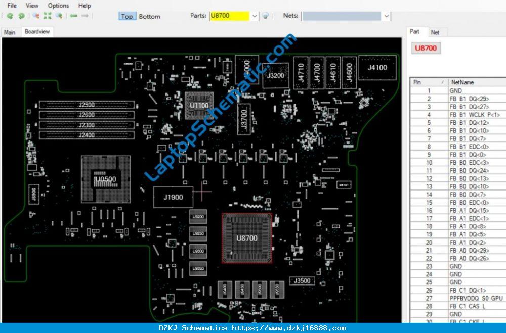
Task: Select connector J3700 on board
Action: coord(244,119)
